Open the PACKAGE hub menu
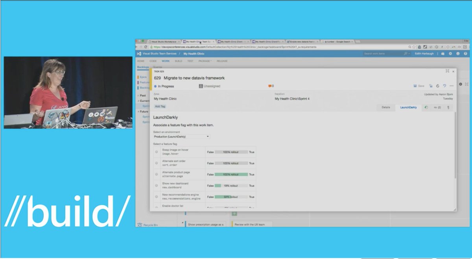Image resolution: width=472 pixels, height=259 pixels. 205,61
